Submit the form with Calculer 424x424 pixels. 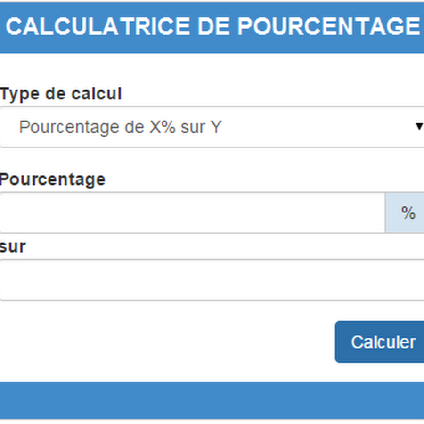coord(382,342)
